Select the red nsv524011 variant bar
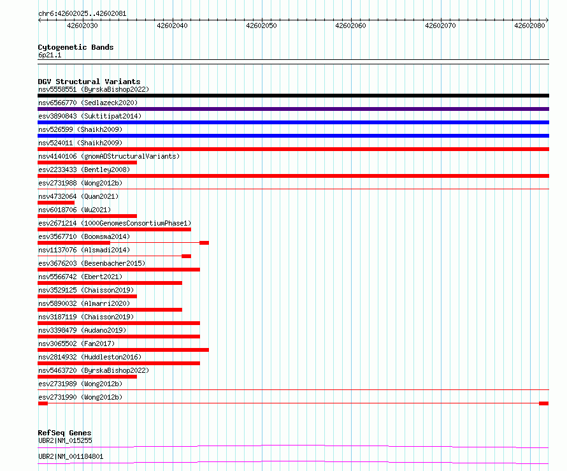The image size is (567, 471). coord(293,149)
